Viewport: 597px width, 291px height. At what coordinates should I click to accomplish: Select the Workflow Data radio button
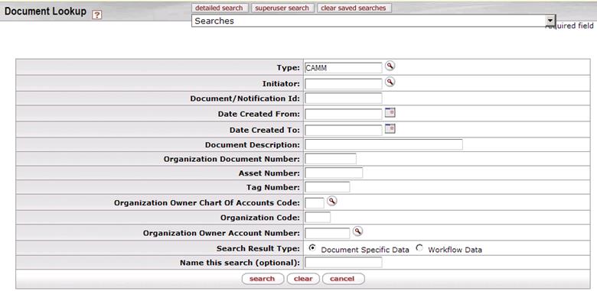(419, 248)
